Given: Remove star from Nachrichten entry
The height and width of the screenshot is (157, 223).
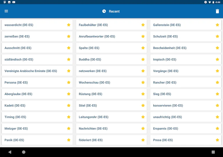Looking at the screenshot, I should (x=143, y=129).
